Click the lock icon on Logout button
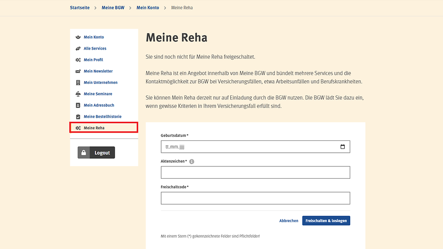The image size is (443, 249). click(84, 153)
